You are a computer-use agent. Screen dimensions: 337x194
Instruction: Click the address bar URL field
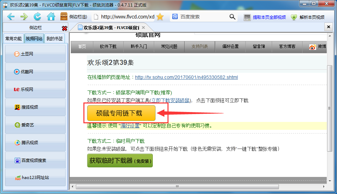tap(127, 17)
